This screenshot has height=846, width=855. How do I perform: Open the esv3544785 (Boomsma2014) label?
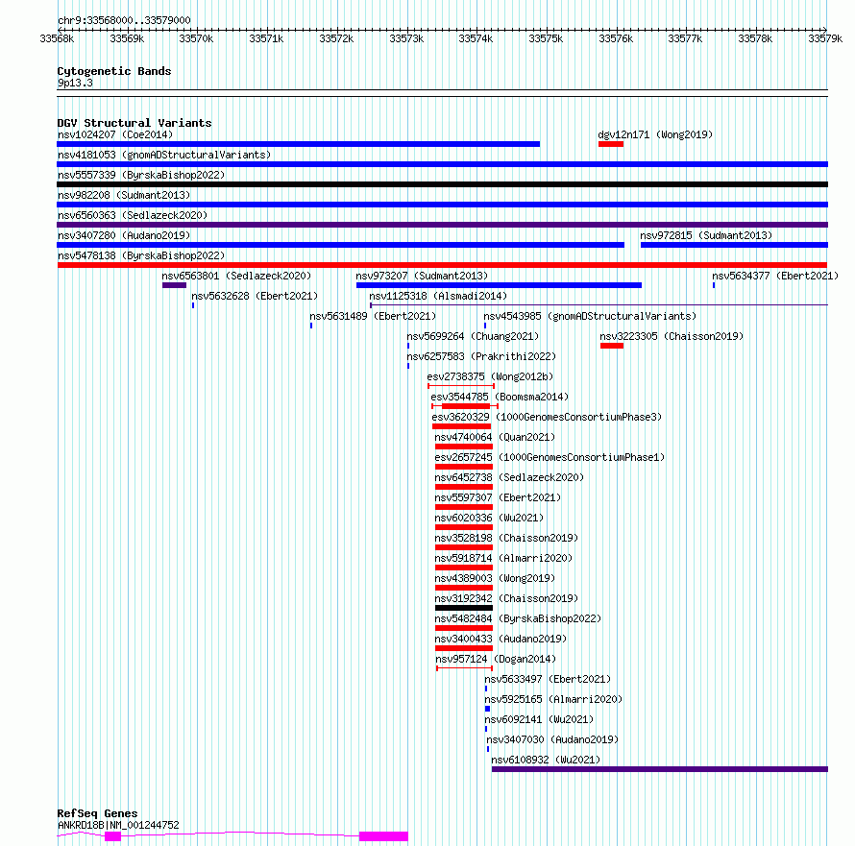[x=500, y=397]
